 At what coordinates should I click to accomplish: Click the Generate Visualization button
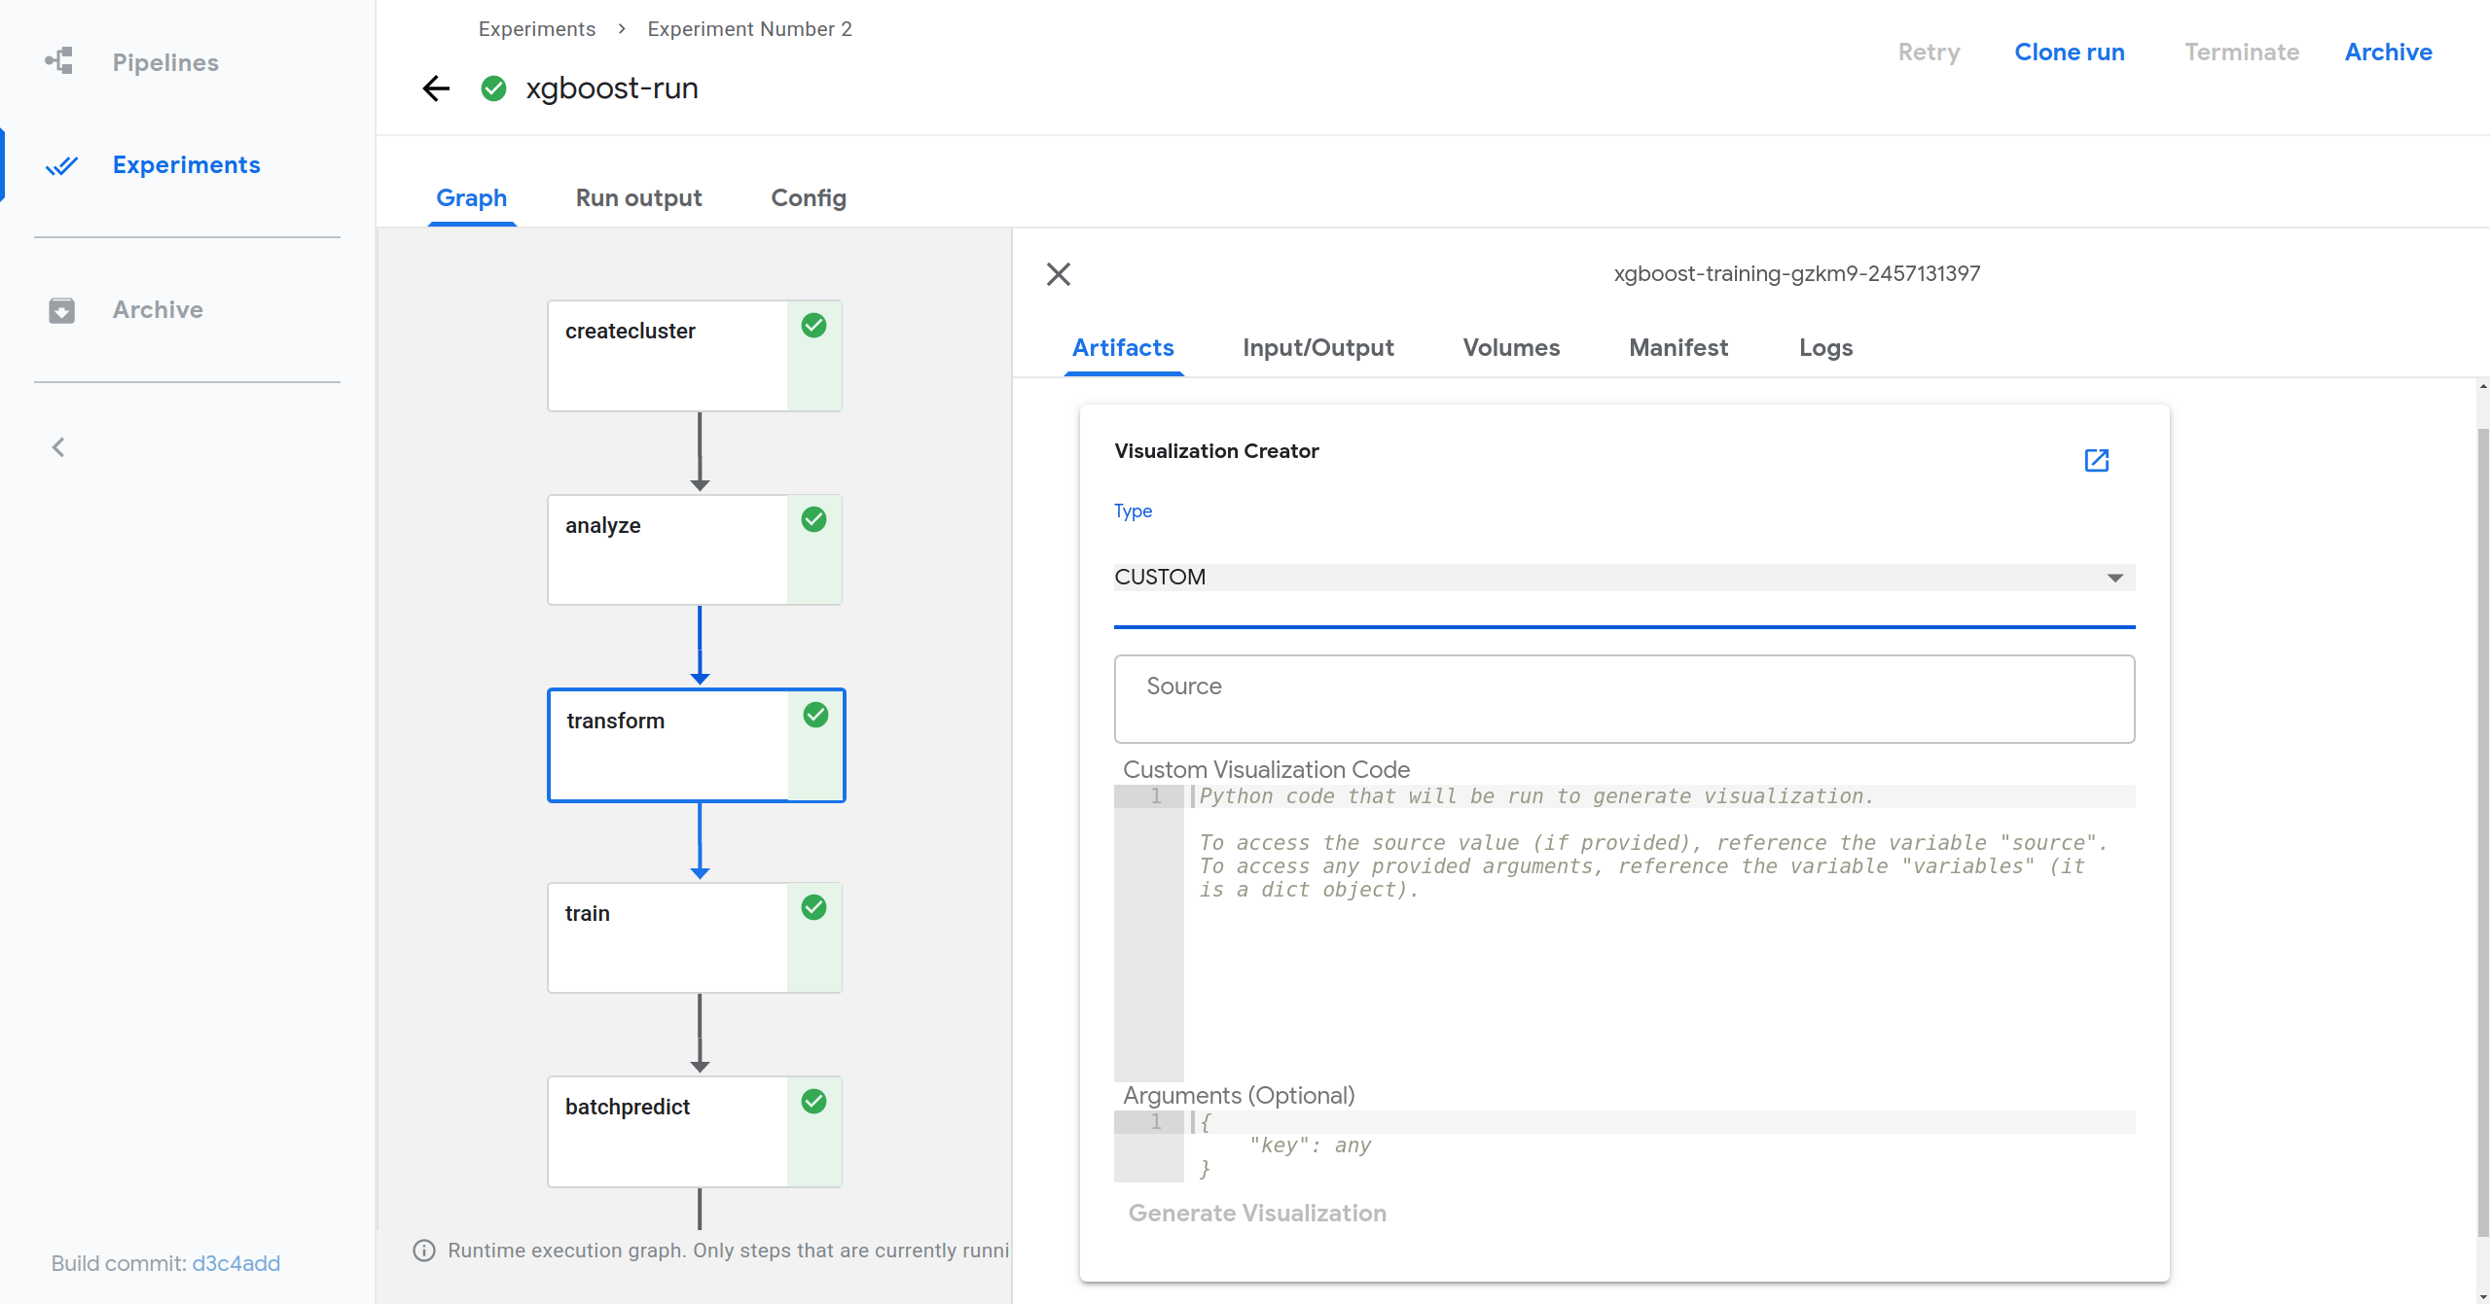point(1258,1214)
